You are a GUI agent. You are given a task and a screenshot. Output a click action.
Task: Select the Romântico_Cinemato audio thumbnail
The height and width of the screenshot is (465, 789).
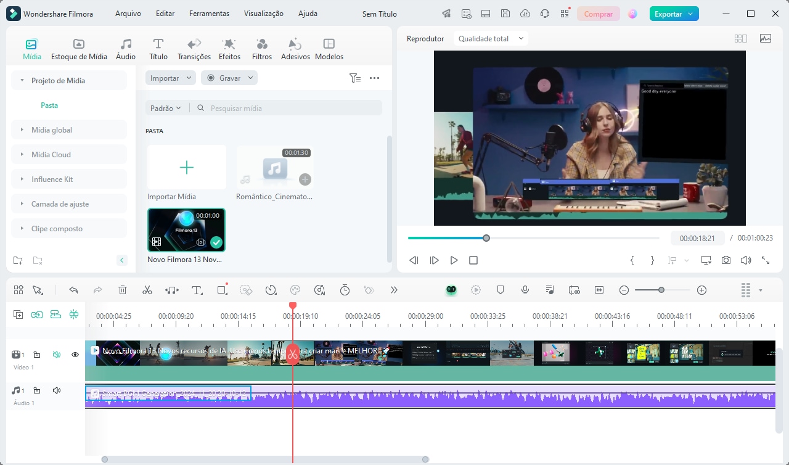tap(275, 167)
